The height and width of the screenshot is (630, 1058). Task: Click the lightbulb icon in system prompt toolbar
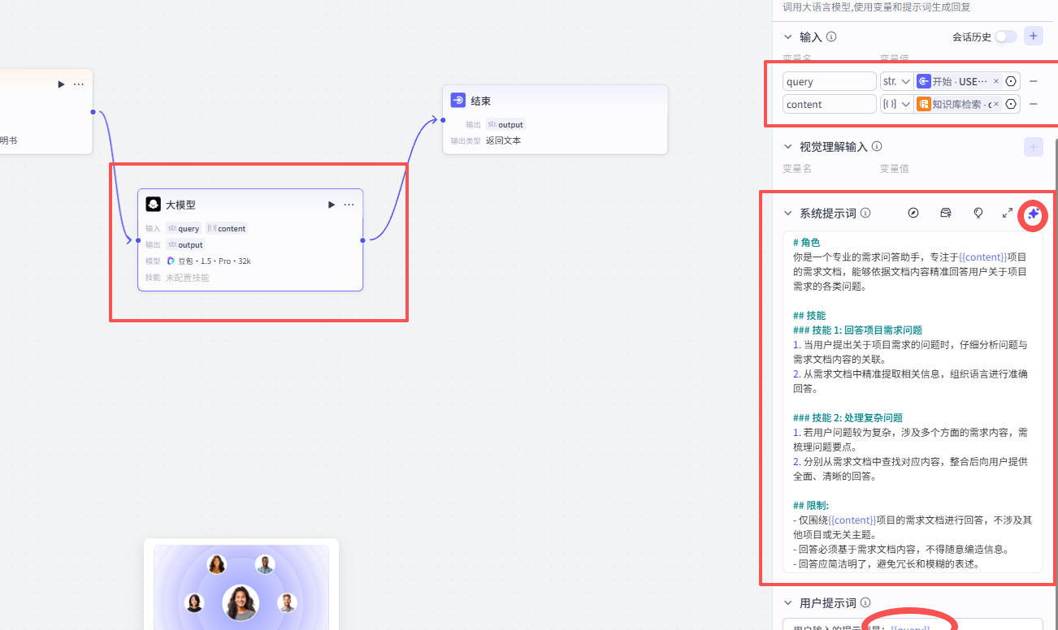pos(978,214)
